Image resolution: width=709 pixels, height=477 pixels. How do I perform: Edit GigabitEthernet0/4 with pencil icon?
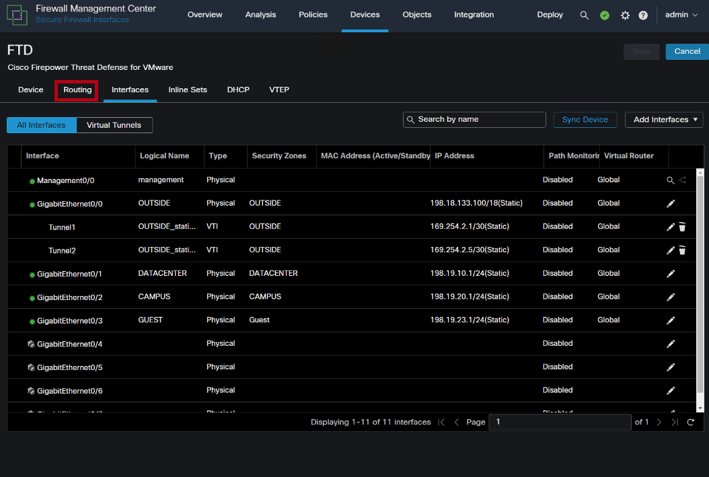tap(671, 344)
